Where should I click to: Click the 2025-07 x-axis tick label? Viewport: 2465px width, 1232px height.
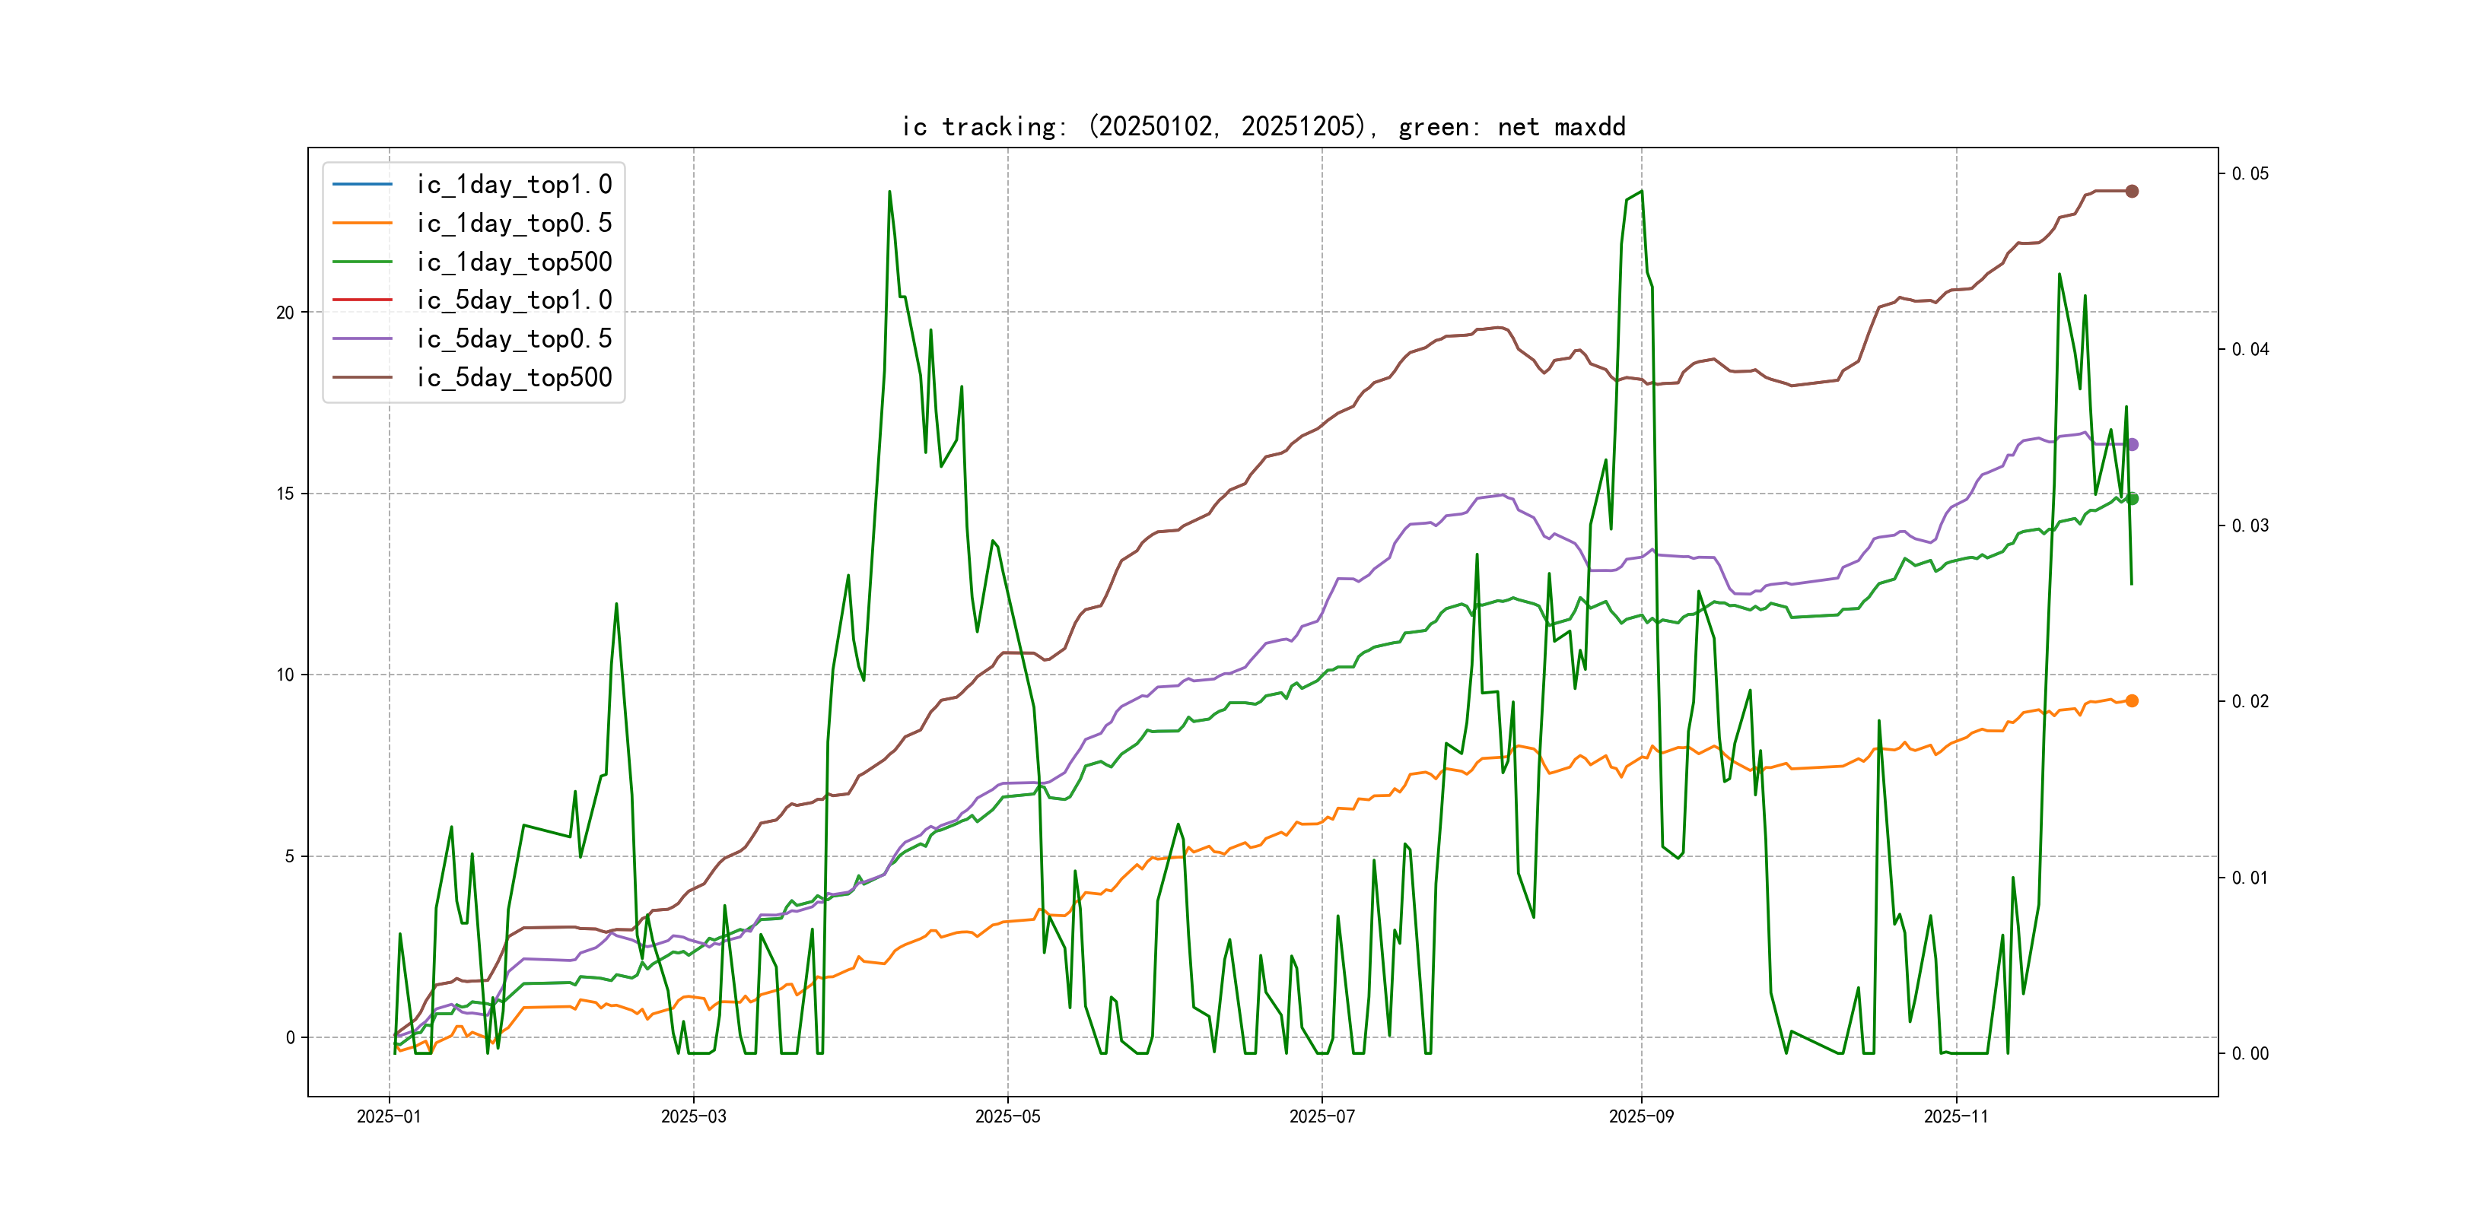1322,1116
